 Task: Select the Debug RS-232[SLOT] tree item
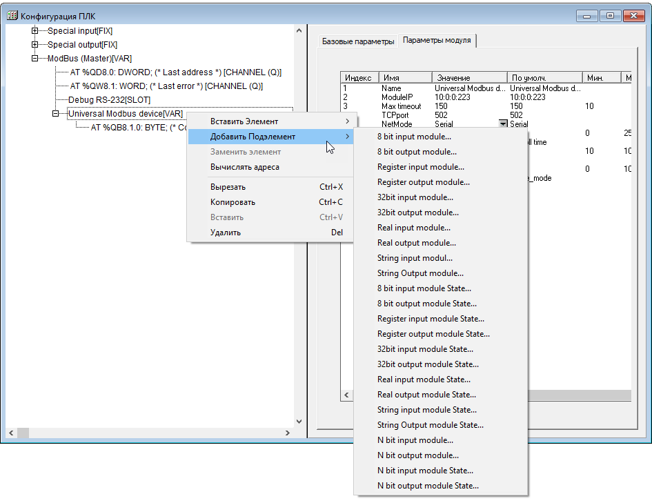click(x=109, y=100)
